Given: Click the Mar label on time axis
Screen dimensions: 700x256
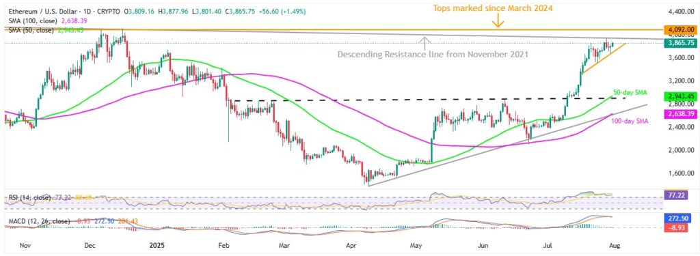Looking at the screenshot, I should pyautogui.click(x=285, y=245).
